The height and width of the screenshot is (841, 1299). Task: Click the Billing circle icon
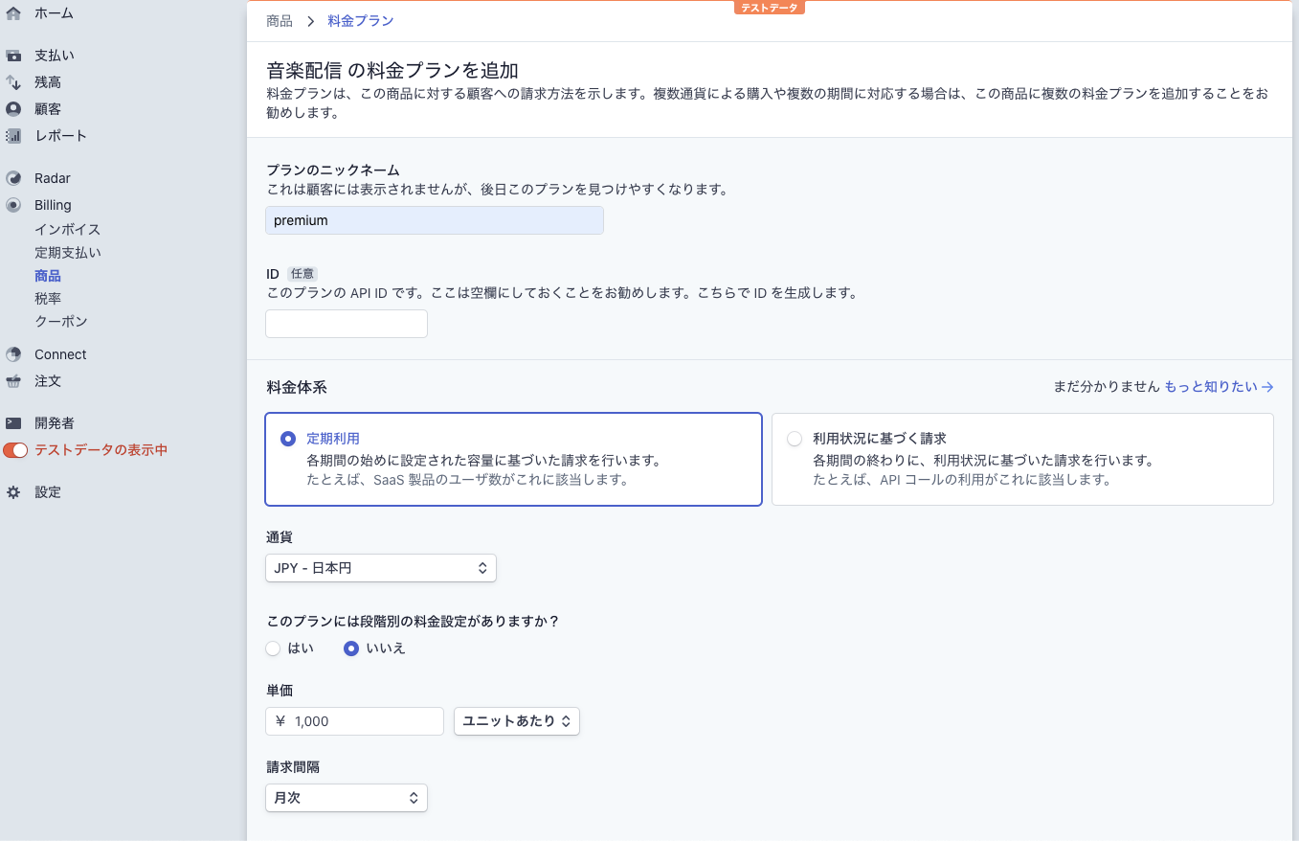pos(13,205)
